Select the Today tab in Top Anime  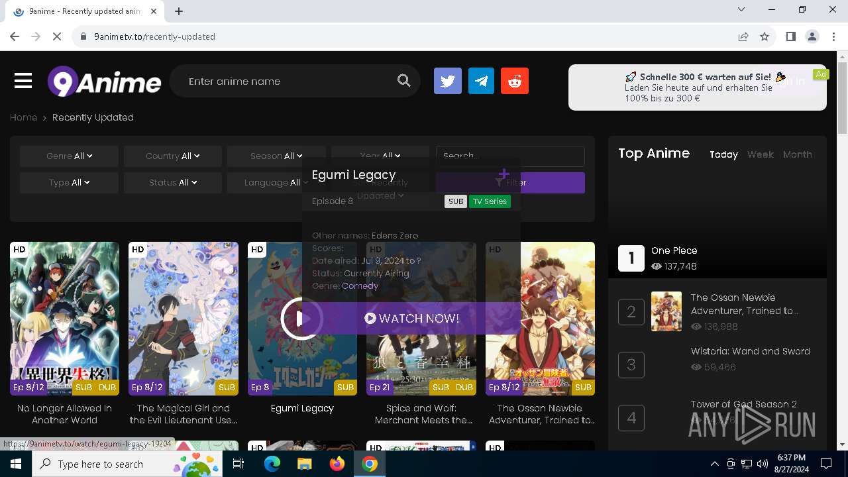tap(723, 154)
